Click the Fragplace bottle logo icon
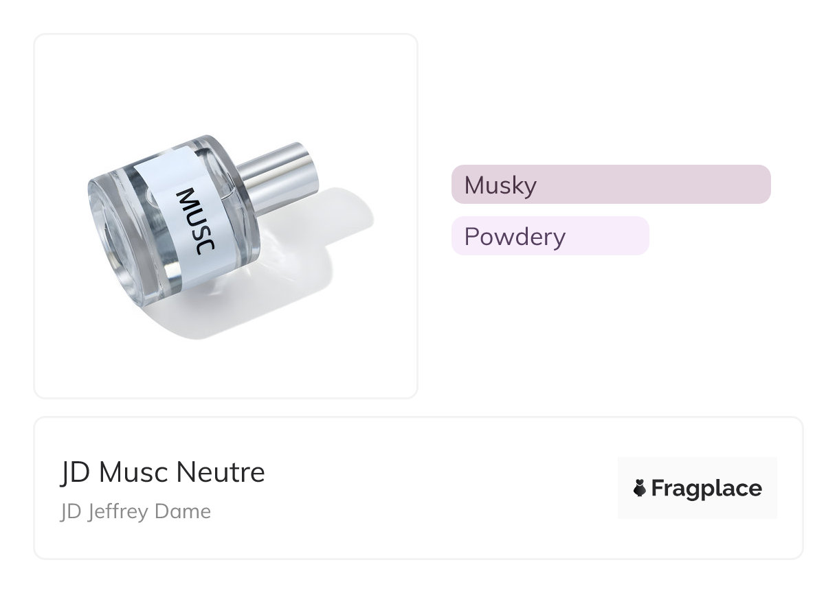 640,488
